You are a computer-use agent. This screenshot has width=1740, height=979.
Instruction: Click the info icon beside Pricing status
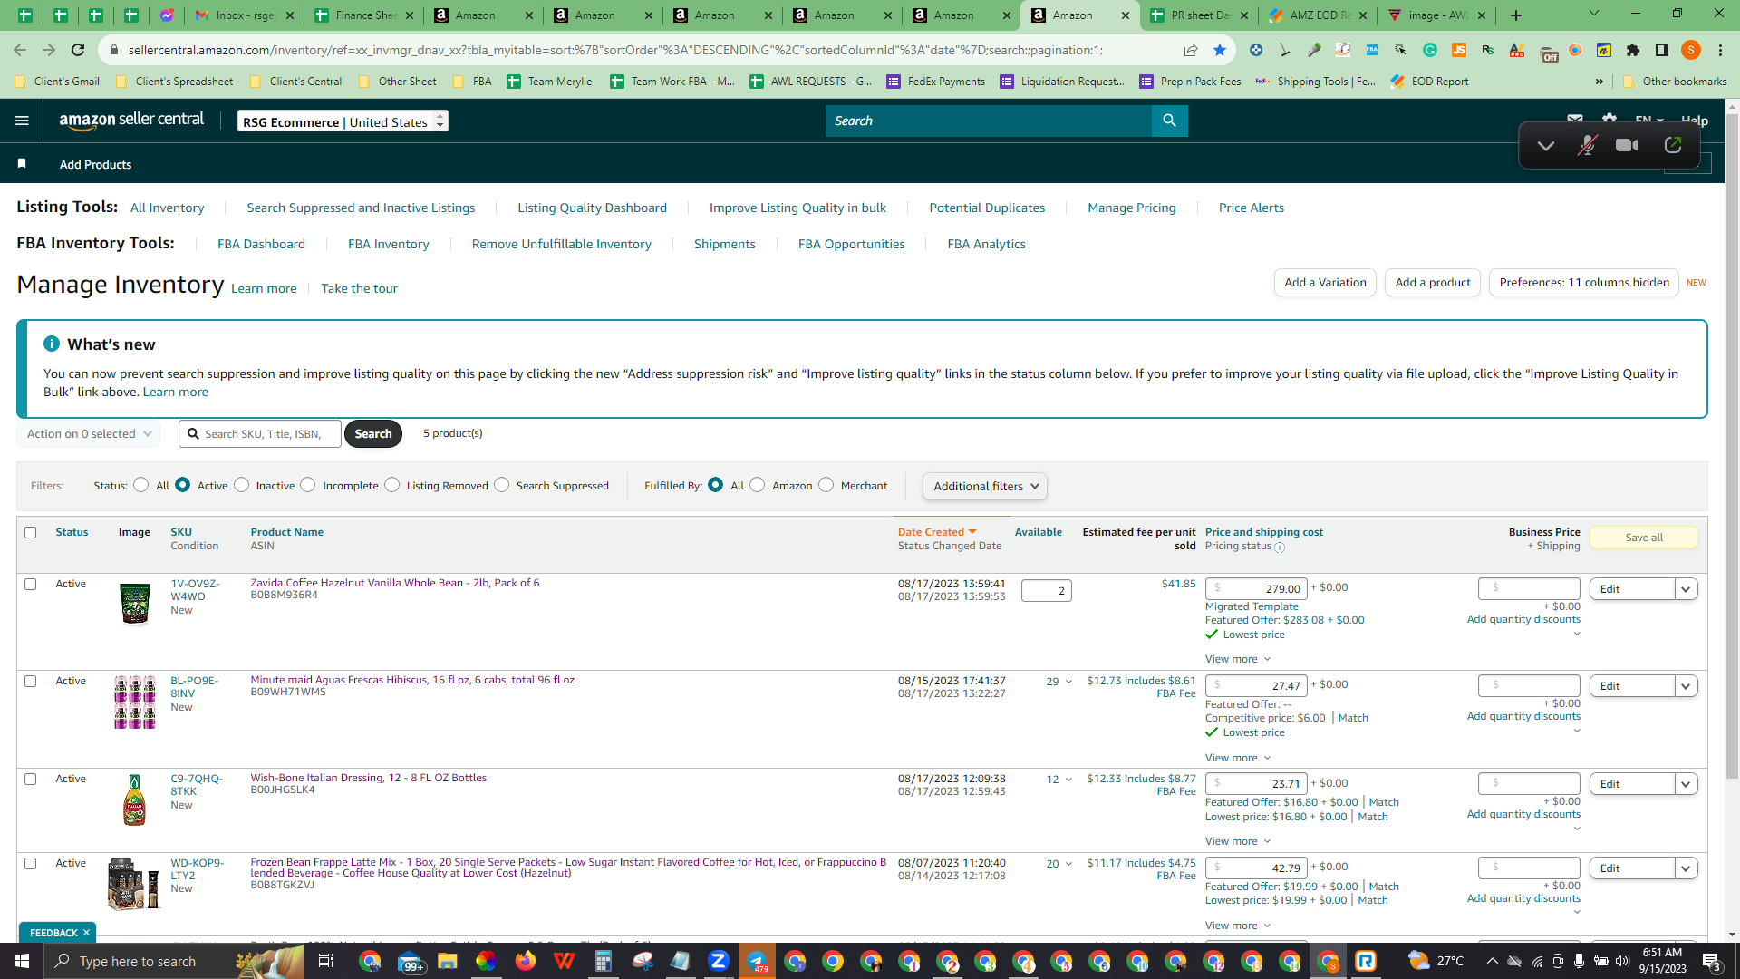pos(1280,548)
